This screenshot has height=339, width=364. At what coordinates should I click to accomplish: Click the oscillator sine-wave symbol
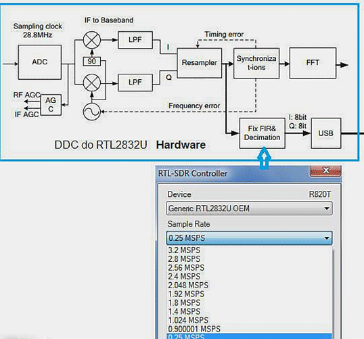[92, 112]
